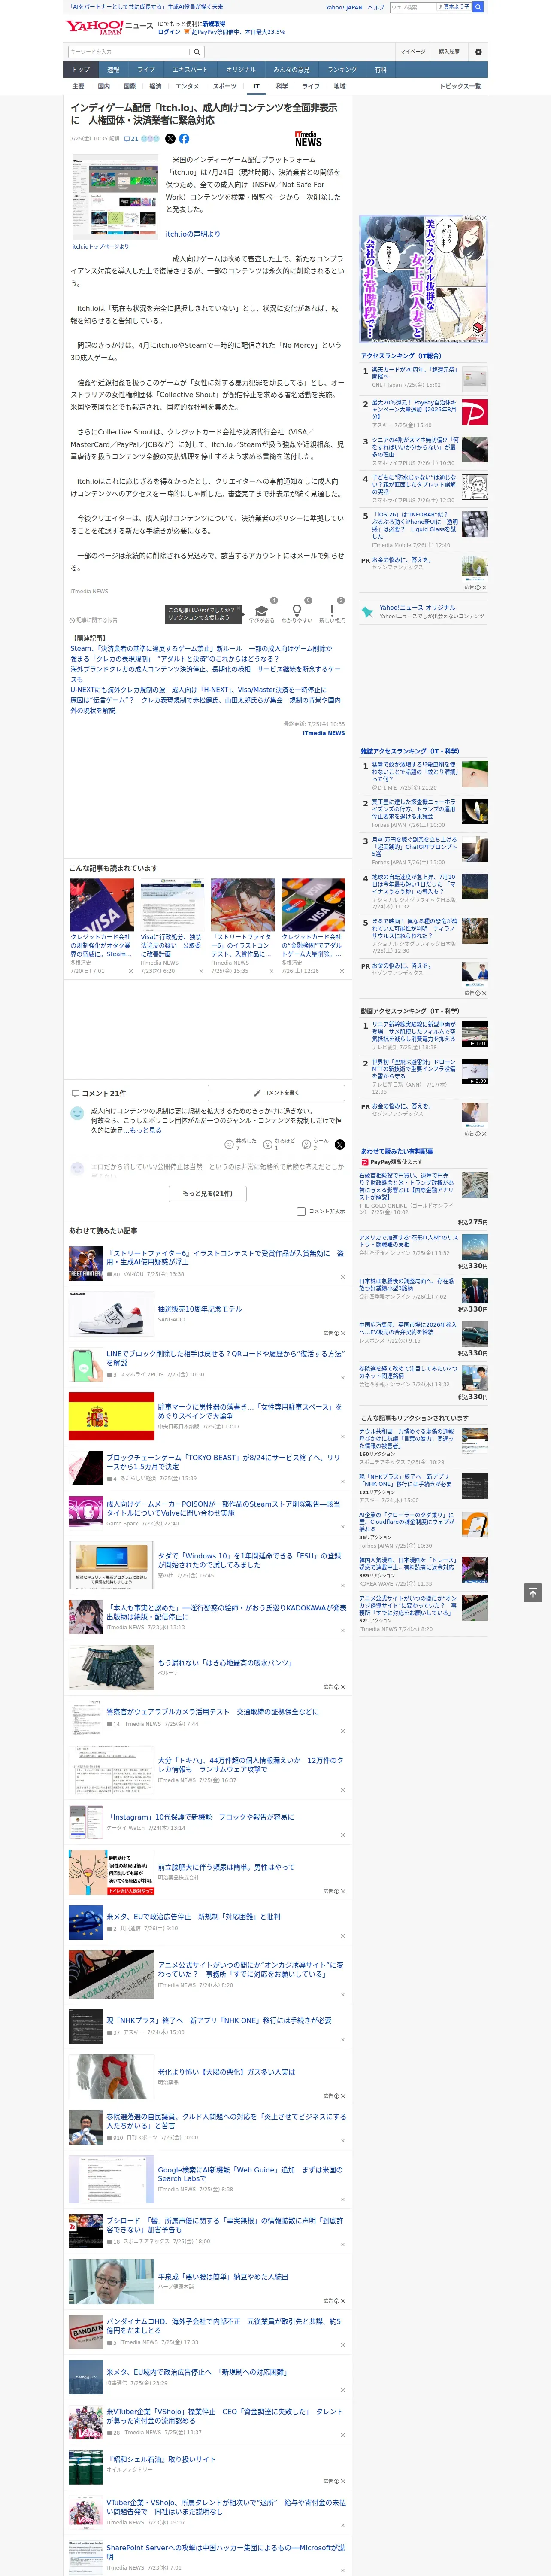551x2576 pixels.
Task: Open LINEでブロック解除 article
Action: (225, 1358)
